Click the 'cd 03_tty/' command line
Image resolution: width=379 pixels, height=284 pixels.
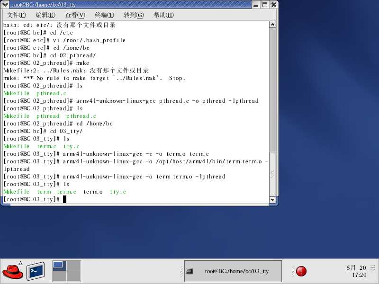click(x=43, y=131)
